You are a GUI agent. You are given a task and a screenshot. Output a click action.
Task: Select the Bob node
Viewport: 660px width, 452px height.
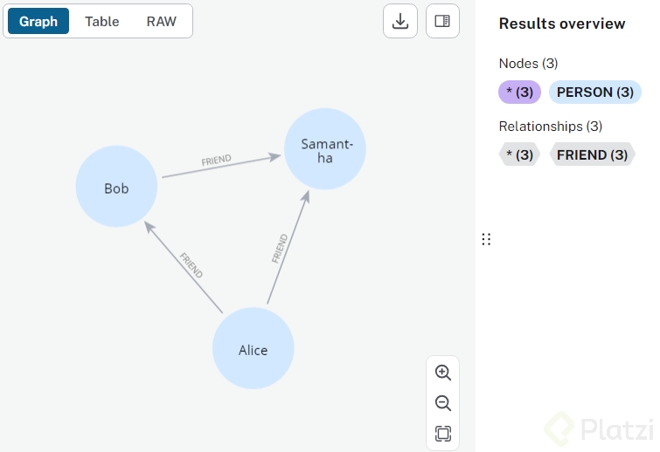click(116, 188)
